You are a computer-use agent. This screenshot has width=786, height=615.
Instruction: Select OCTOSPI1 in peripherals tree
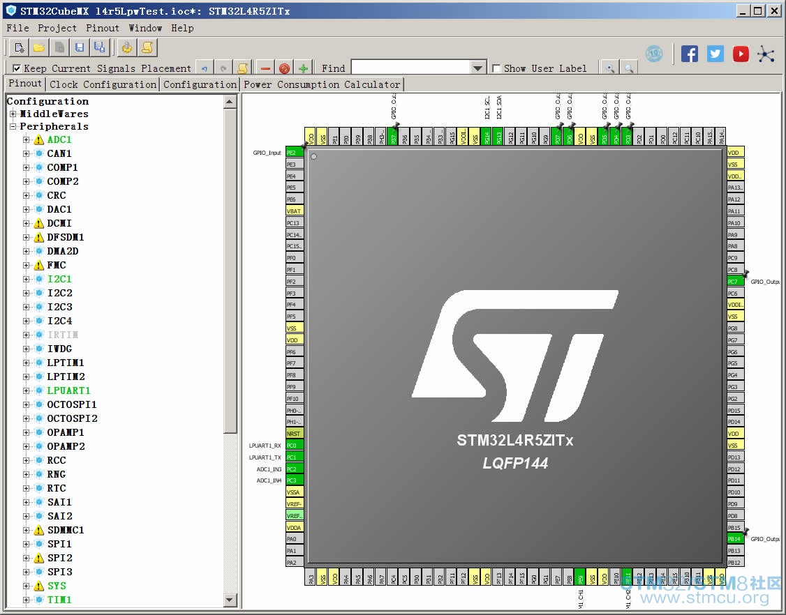[72, 404]
